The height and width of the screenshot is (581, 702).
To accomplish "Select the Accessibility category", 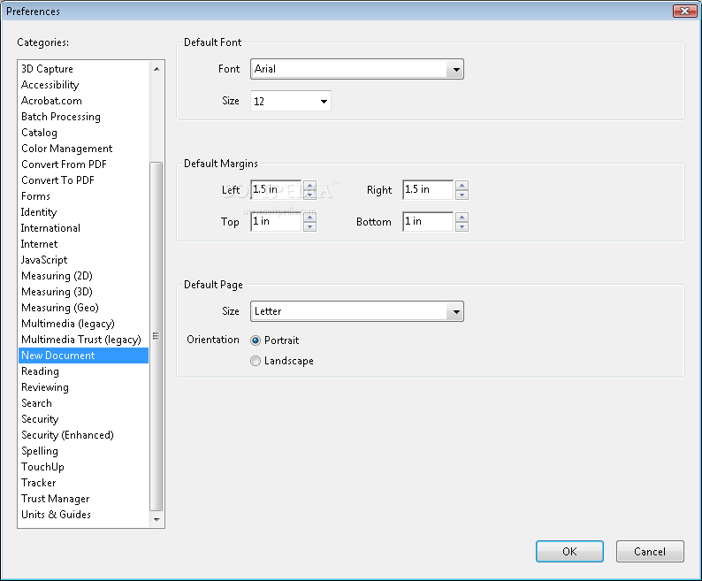I will tap(83, 85).
